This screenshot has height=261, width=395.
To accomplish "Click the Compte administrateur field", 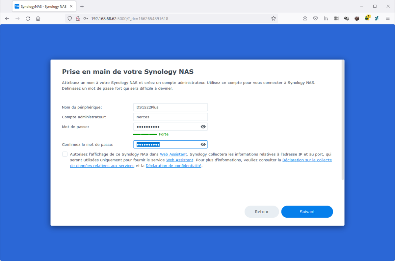I will click(171, 117).
